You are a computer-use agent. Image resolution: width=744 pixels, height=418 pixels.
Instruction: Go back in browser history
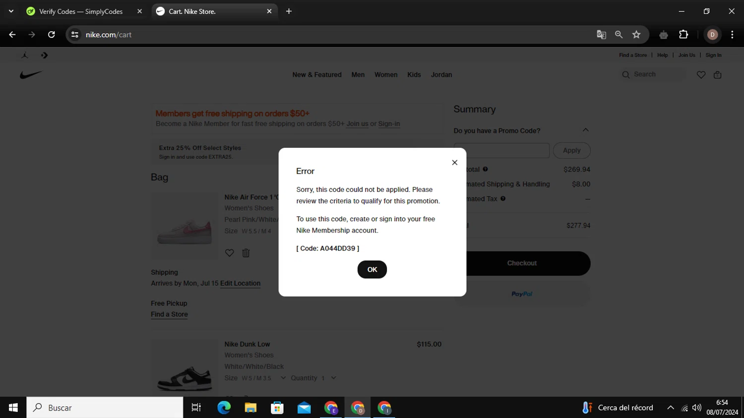click(x=12, y=35)
